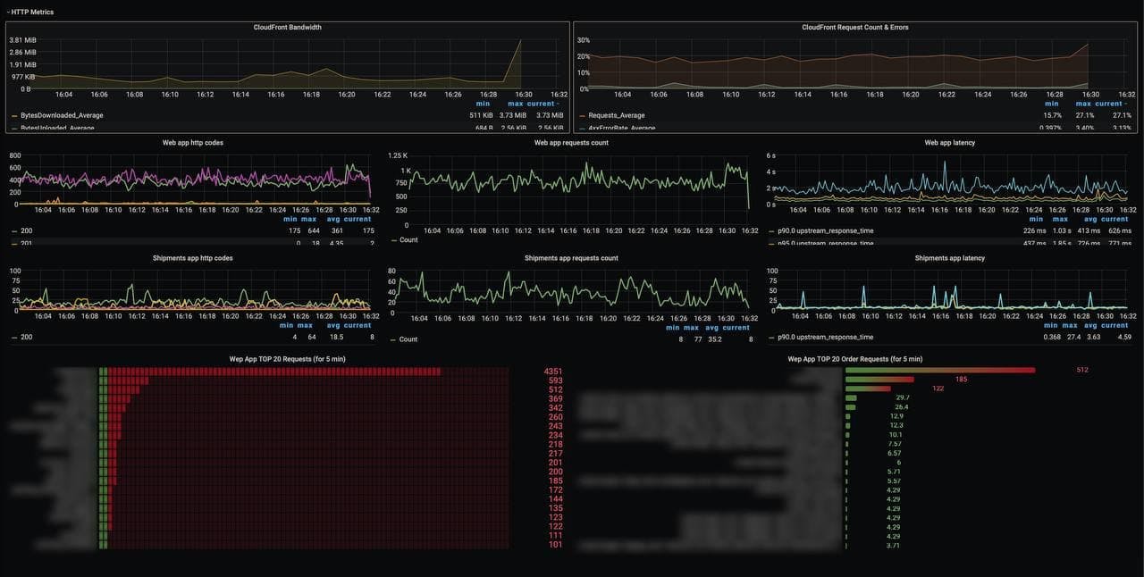The width and height of the screenshot is (1144, 577).
Task: Hide p90.0 upstream_response_time in Shipments app latency
Action: point(827,337)
